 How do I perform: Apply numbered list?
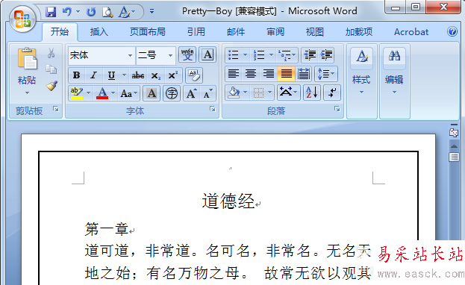259,55
